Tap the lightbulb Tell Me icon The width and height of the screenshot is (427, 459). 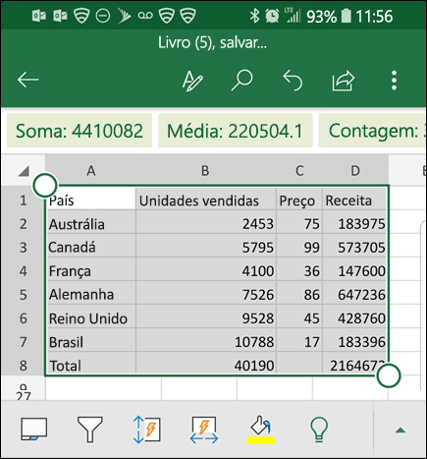(x=319, y=430)
